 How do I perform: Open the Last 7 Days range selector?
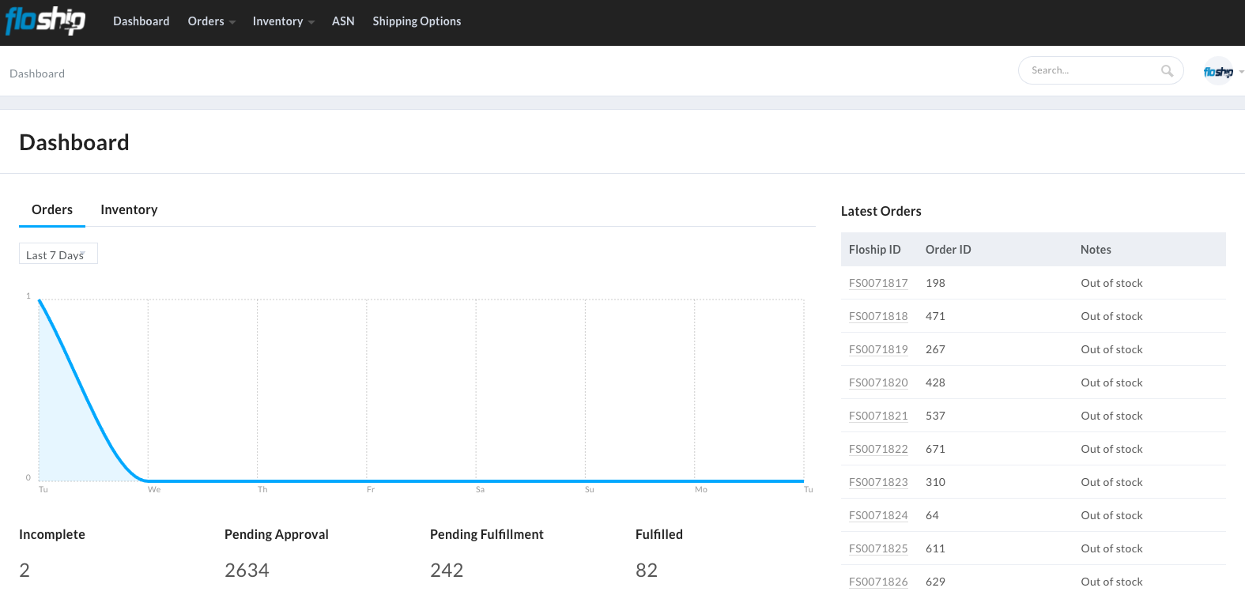click(58, 254)
